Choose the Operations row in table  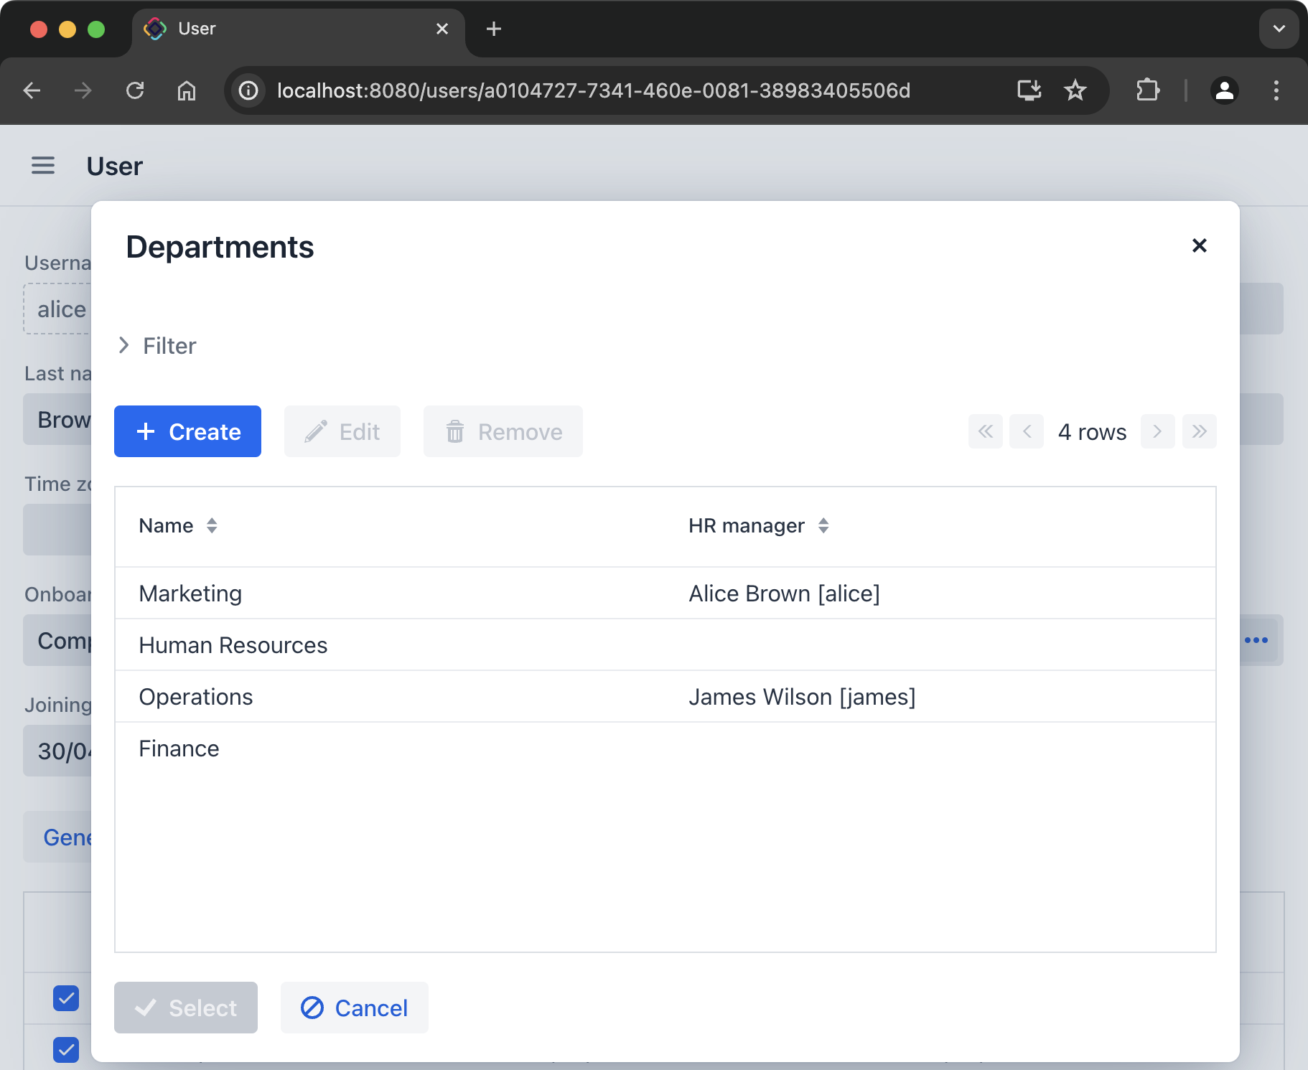pyautogui.click(x=195, y=697)
